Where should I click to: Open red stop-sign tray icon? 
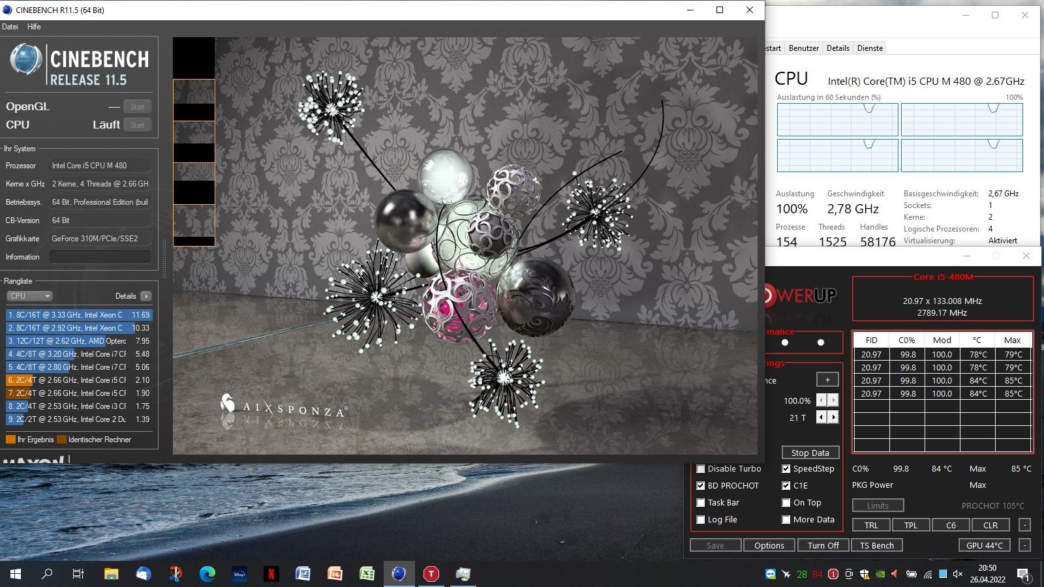(833, 575)
